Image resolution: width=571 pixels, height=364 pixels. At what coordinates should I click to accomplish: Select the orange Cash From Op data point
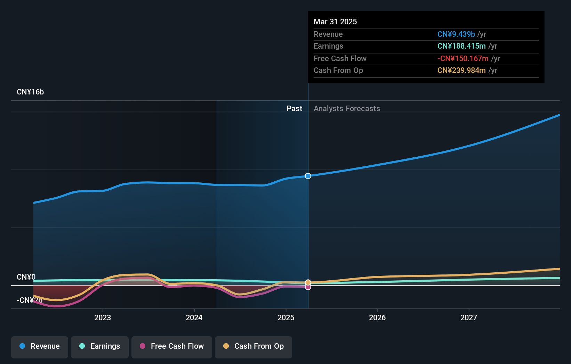pyautogui.click(x=308, y=282)
